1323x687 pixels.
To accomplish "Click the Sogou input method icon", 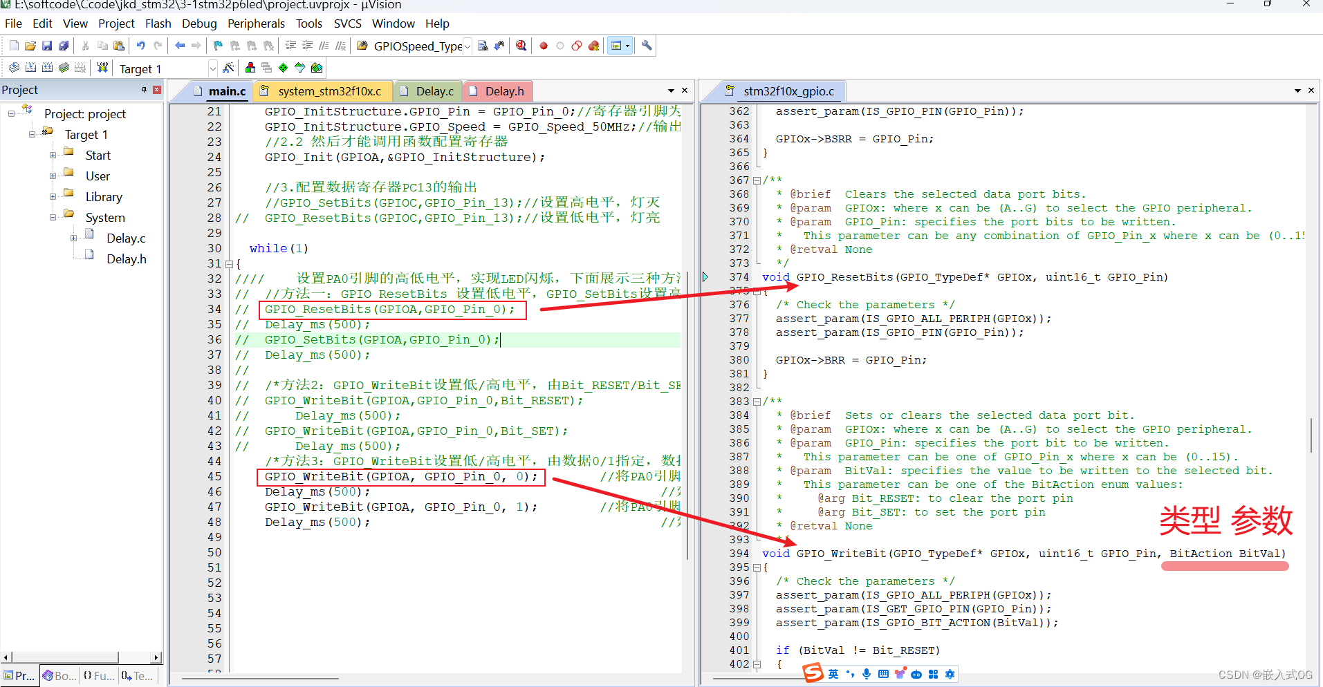I will click(813, 673).
